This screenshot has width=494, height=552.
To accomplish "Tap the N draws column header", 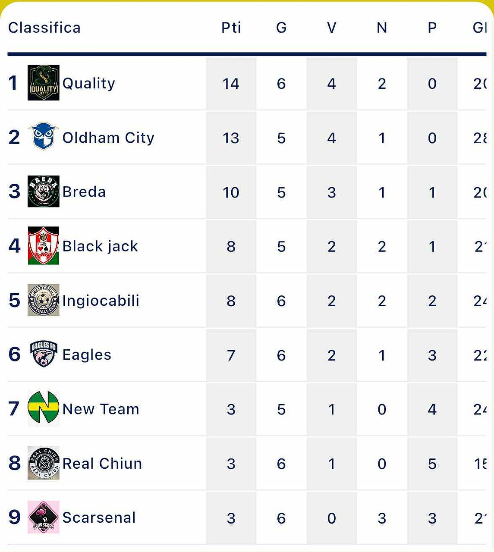I will (x=382, y=28).
